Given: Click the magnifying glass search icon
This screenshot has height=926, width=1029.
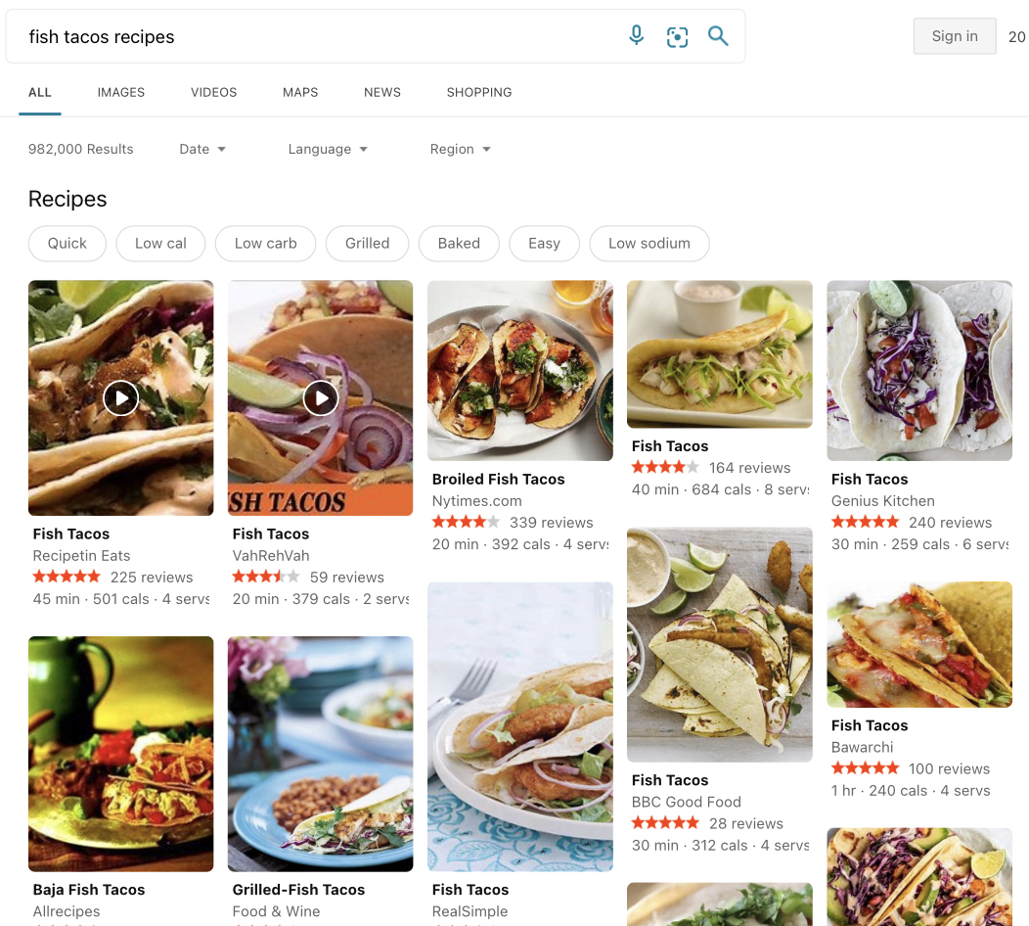Looking at the screenshot, I should (718, 36).
